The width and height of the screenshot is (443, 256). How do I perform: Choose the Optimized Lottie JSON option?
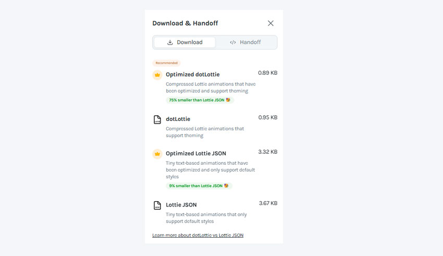215,169
